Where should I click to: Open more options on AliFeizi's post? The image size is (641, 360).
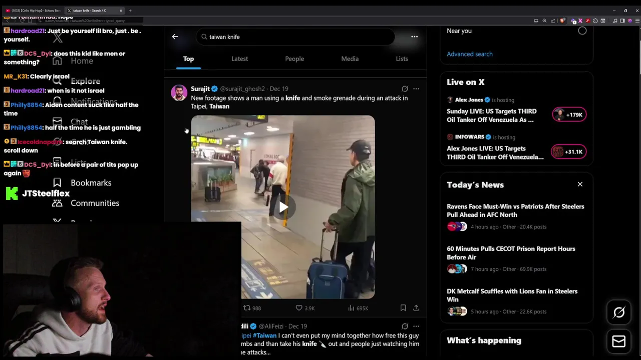(x=416, y=326)
